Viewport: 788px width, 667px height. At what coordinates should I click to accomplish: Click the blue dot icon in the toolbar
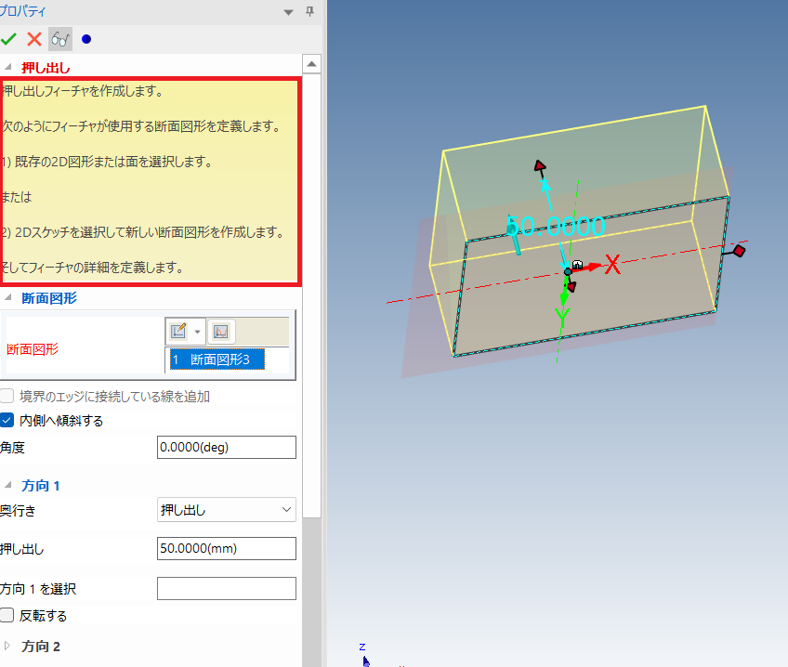(86, 38)
